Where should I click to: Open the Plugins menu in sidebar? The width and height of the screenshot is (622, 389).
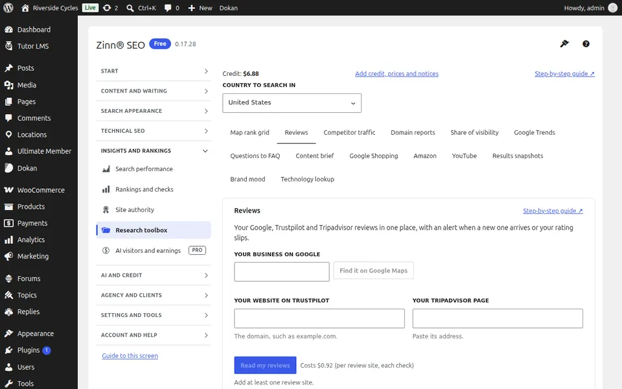(39, 350)
